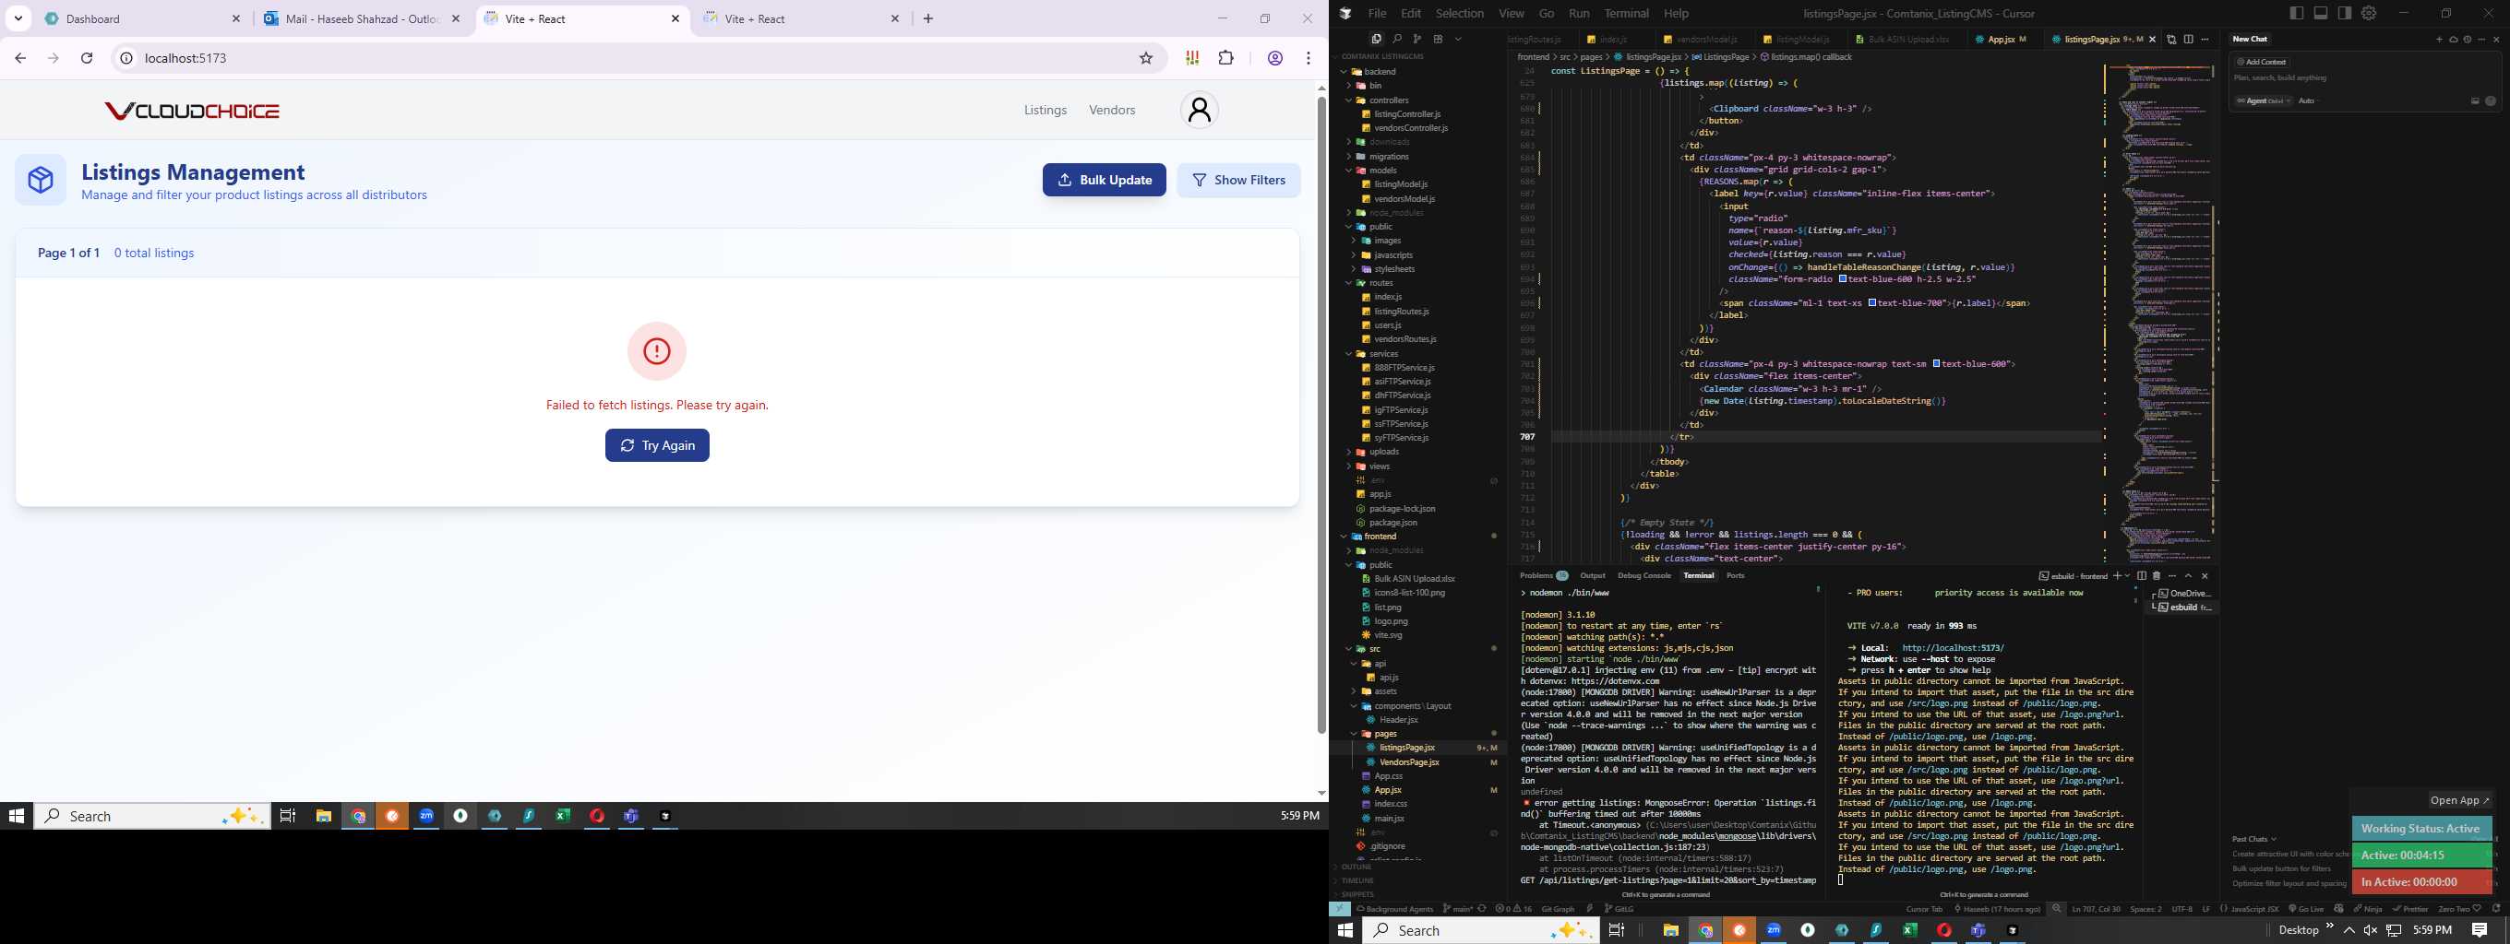Viewport: 2510px width, 944px height.
Task: Click the Show Filters button
Action: (x=1238, y=180)
